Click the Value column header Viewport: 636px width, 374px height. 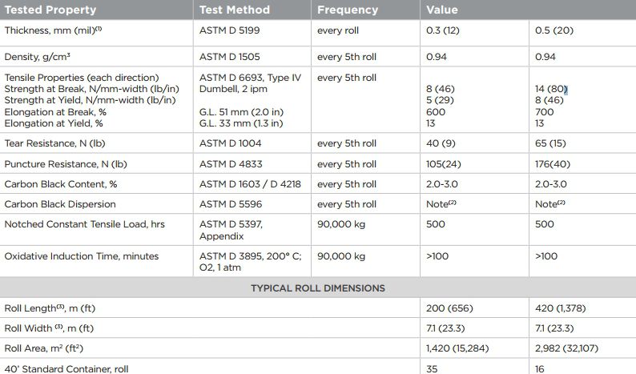[442, 10]
